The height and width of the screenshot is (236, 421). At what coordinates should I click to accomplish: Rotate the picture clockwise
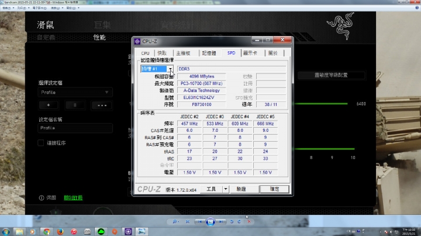tap(239, 221)
